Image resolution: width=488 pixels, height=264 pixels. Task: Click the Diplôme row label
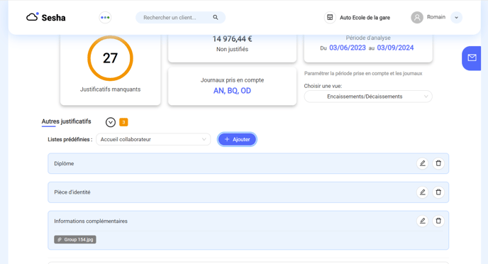pyautogui.click(x=64, y=163)
